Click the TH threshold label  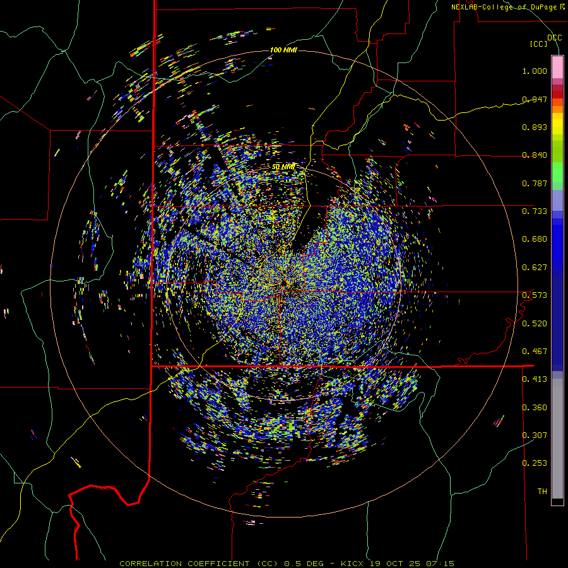pos(542,492)
